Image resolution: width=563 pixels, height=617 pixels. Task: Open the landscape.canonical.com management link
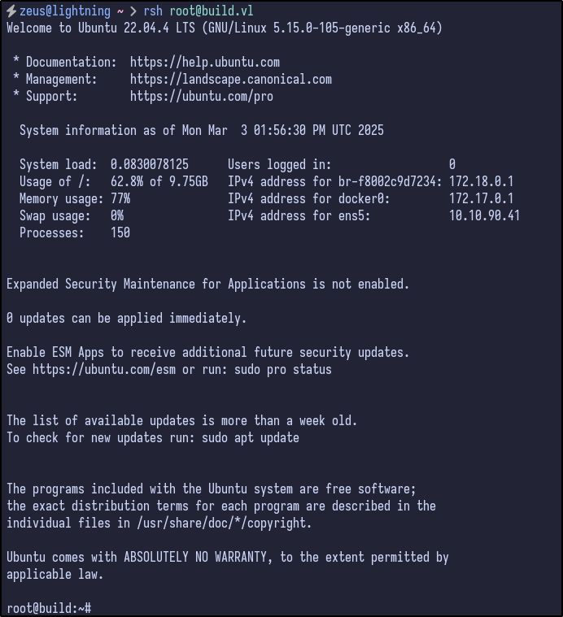[230, 79]
